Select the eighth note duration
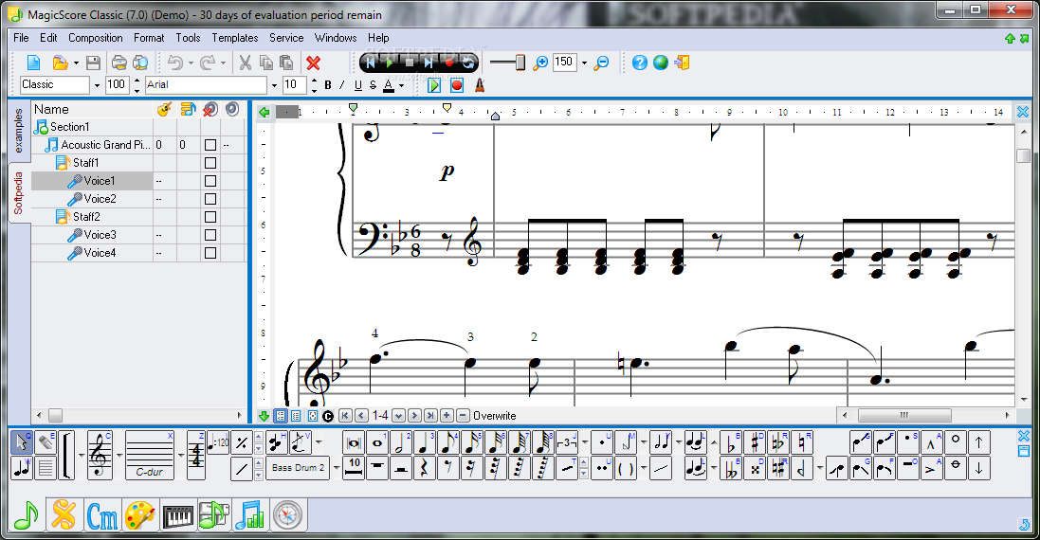1040x540 pixels. [447, 442]
